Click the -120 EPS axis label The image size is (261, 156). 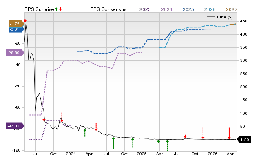point(17,150)
